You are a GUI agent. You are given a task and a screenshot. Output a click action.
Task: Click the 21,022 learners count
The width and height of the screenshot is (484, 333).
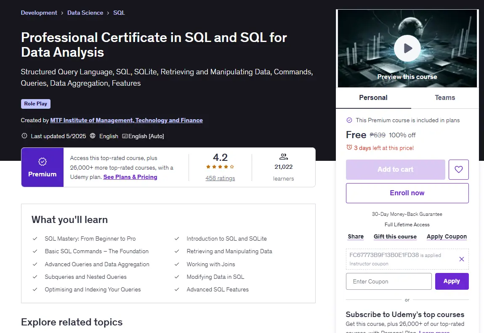tap(283, 167)
